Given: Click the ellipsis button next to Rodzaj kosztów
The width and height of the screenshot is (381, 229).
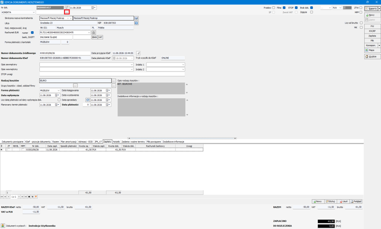Looking at the screenshot, I should pos(113,81).
